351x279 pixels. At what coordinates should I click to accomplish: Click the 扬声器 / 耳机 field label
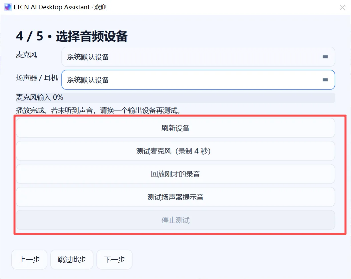click(37, 78)
